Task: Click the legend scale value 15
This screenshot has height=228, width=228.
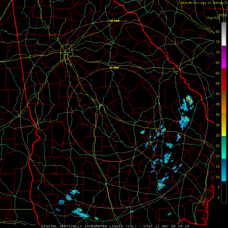Action: (x=218, y=167)
